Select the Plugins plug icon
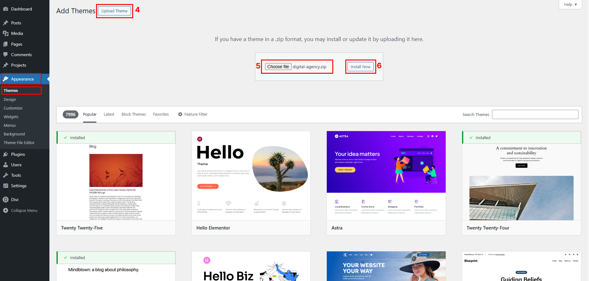The height and width of the screenshot is (281, 589). (6, 154)
